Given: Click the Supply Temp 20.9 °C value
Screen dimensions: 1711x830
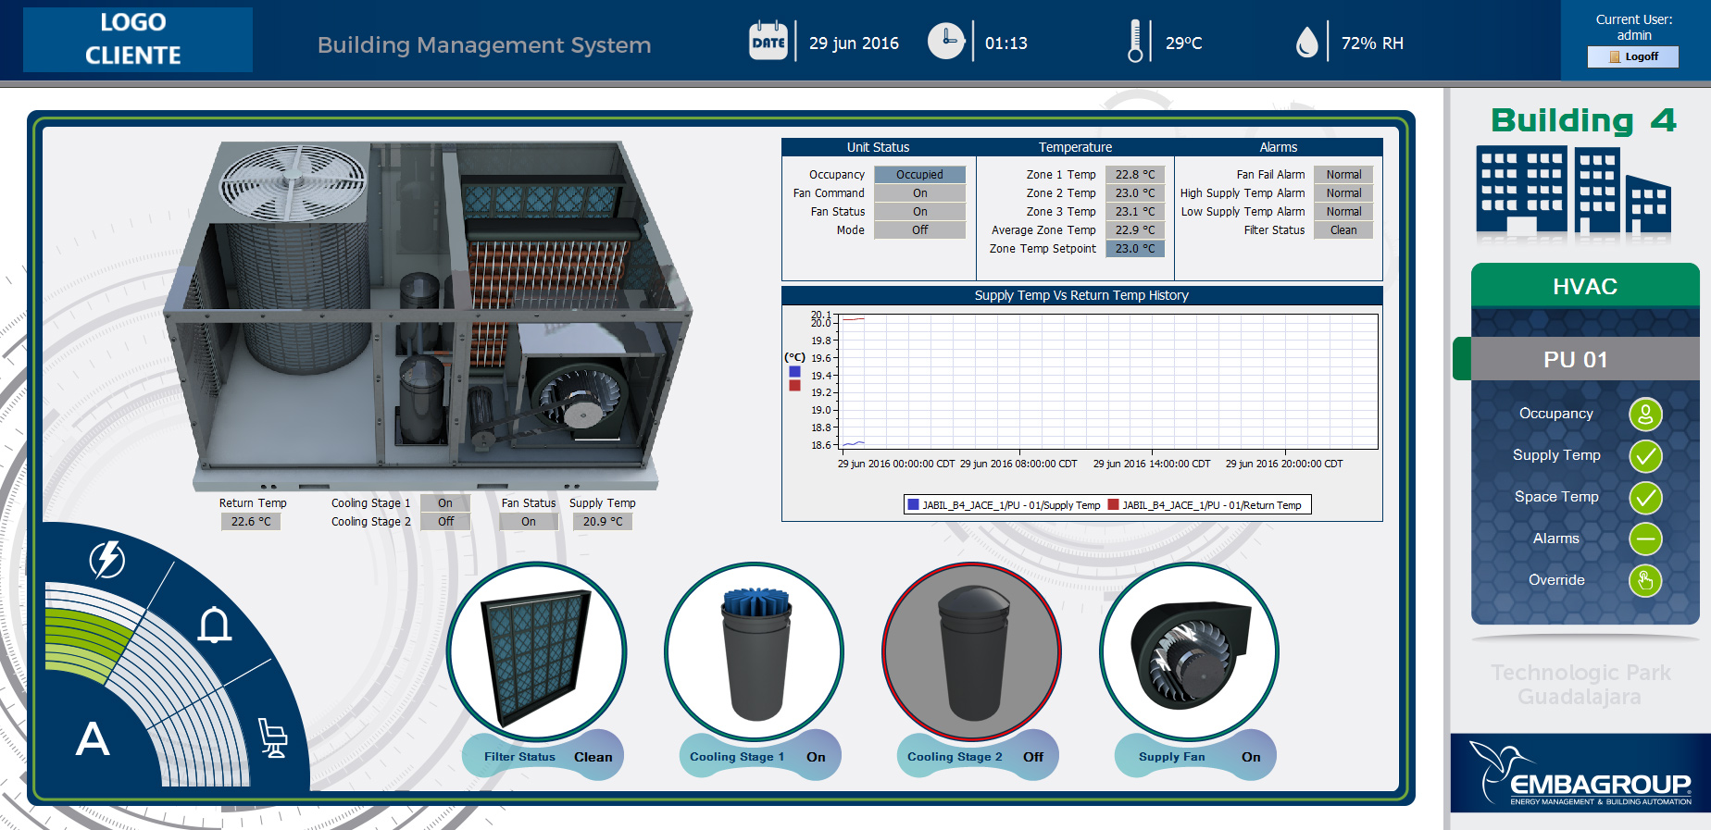Looking at the screenshot, I should (603, 522).
